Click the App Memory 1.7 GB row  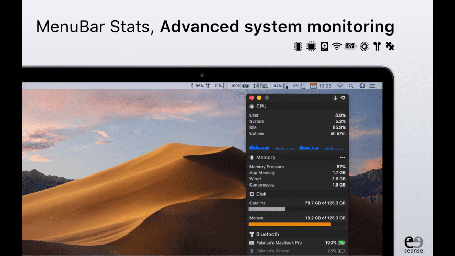(x=298, y=173)
